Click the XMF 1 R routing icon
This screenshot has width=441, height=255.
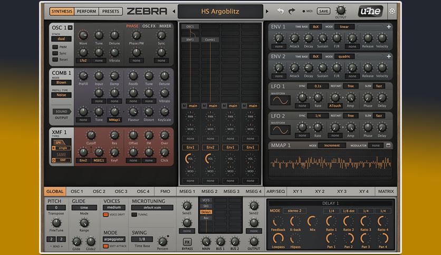[x=53, y=148]
